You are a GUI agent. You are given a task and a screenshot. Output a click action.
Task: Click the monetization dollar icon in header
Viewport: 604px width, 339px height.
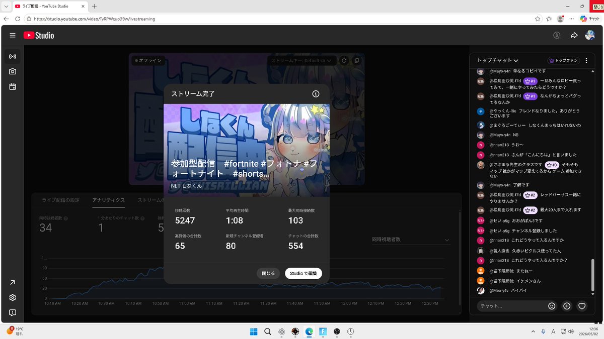pyautogui.click(x=557, y=35)
